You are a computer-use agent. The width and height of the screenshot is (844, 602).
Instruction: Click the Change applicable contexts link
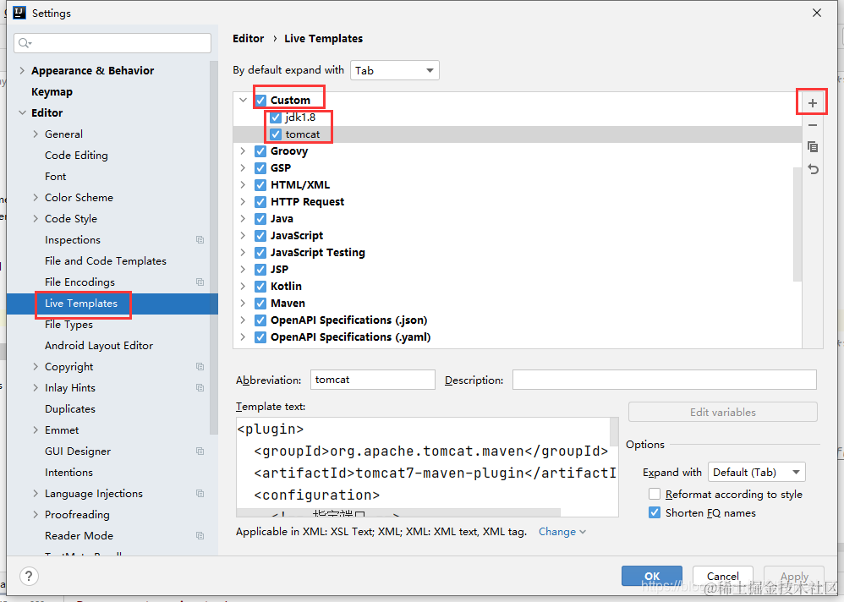point(562,532)
